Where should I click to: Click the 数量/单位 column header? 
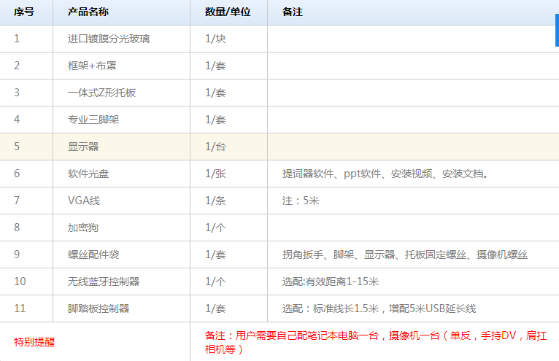[x=228, y=12]
